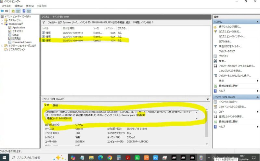Image resolution: width=260 pixels, height=161 pixels.
Task: Open the ヘルプ submenu arrow under システム
Action: pos(258,91)
